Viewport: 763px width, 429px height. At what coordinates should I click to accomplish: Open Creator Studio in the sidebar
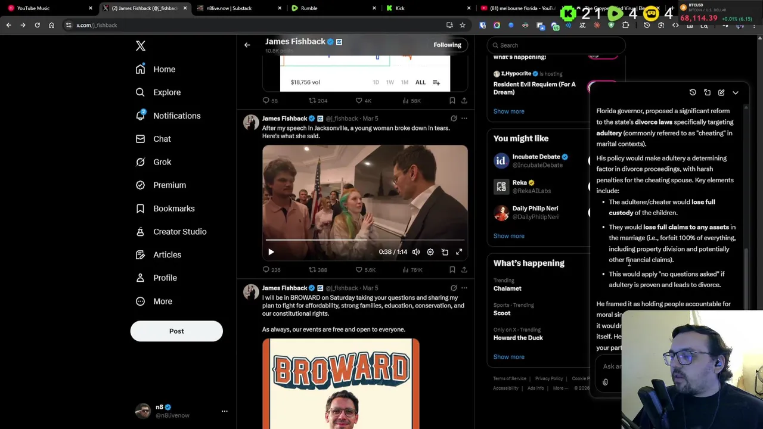[171, 232]
